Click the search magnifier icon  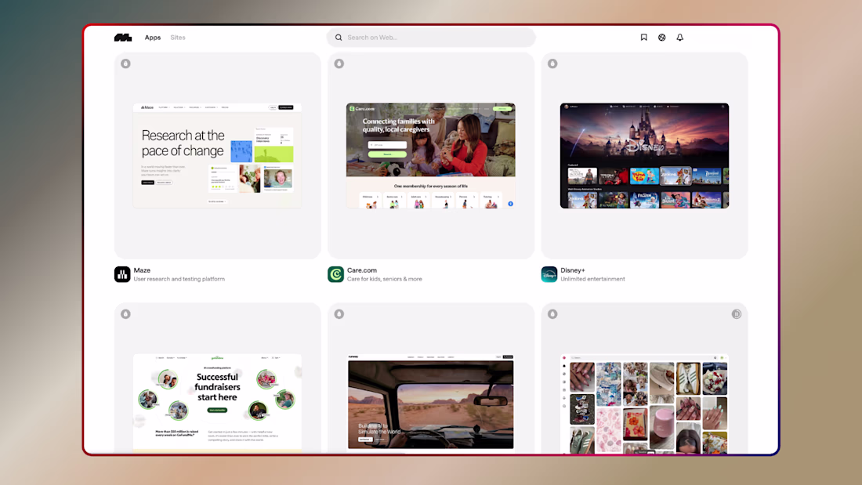coord(339,38)
